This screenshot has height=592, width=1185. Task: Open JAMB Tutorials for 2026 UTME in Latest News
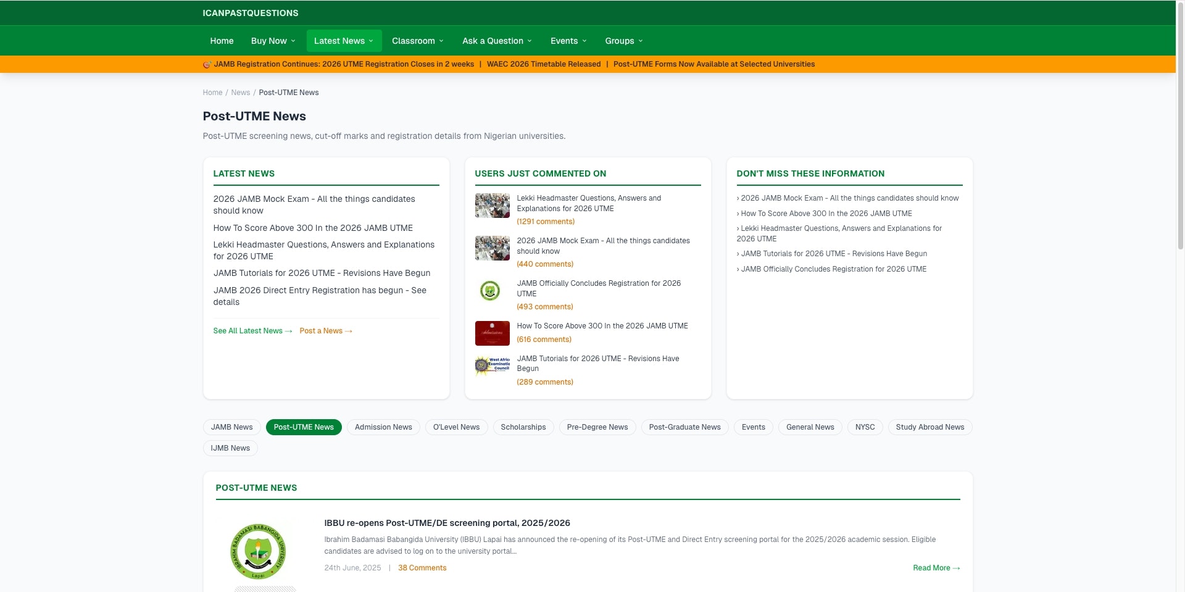tap(322, 273)
